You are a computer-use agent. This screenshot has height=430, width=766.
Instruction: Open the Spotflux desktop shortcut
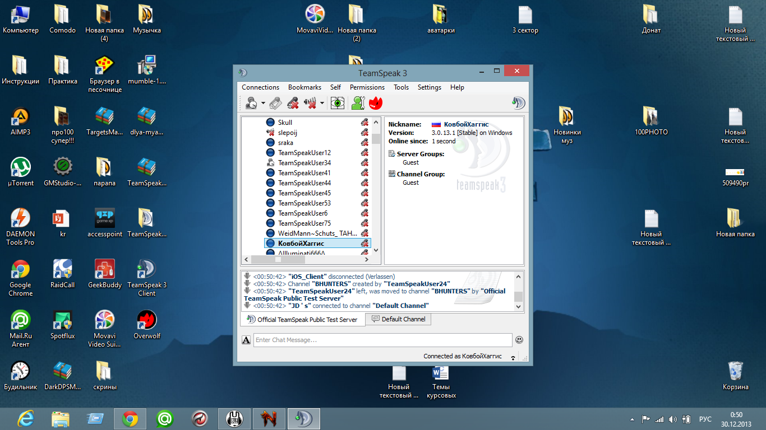(62, 325)
